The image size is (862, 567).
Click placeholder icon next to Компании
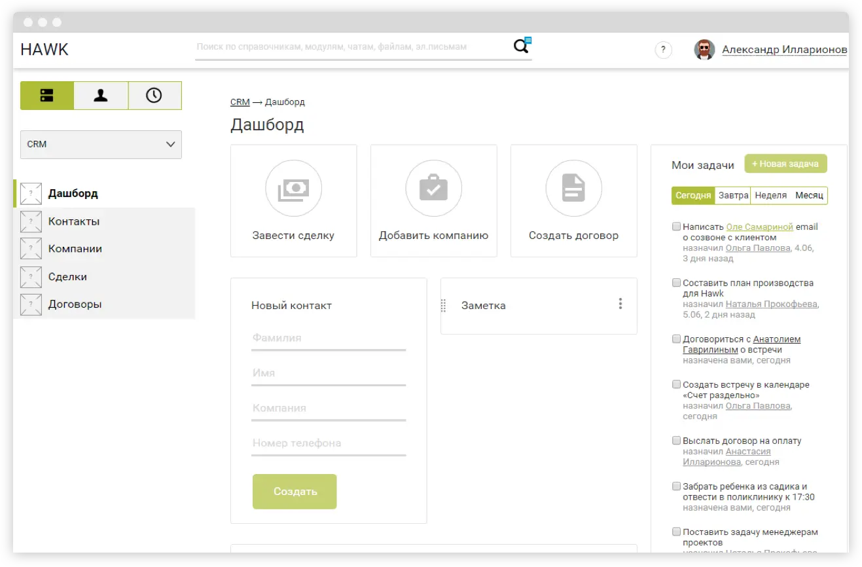point(31,249)
